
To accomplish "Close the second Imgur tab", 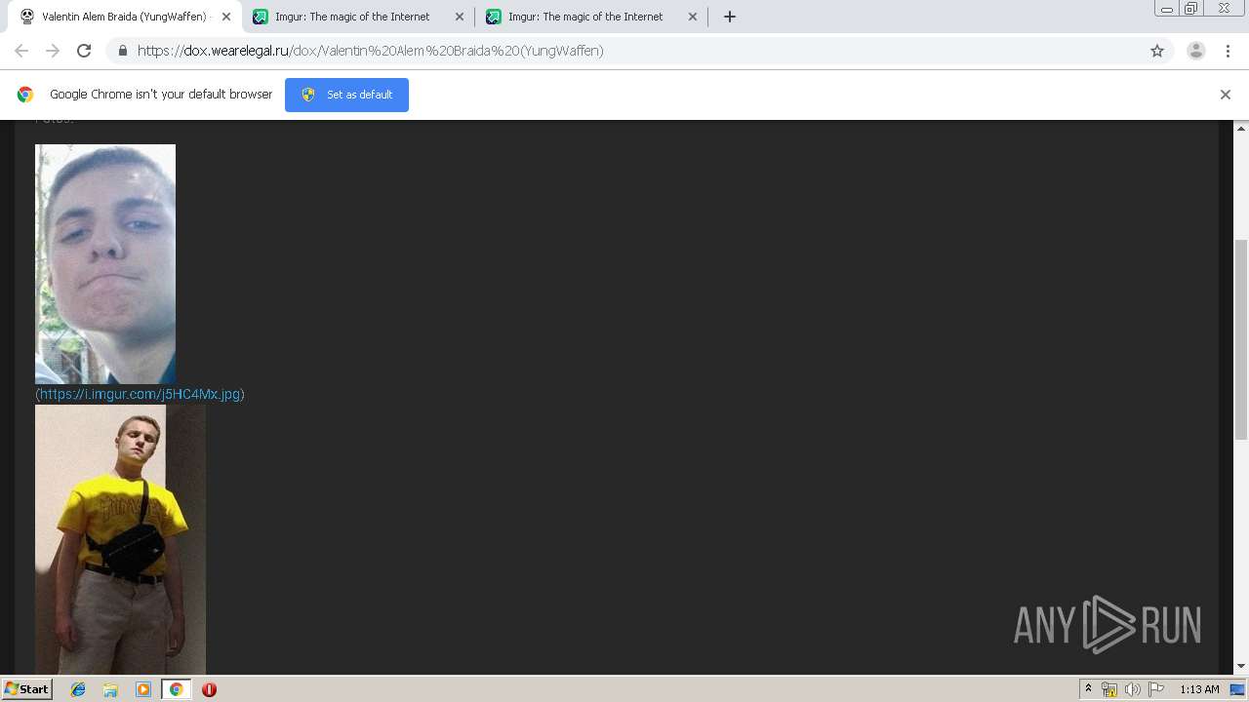I will (693, 17).
